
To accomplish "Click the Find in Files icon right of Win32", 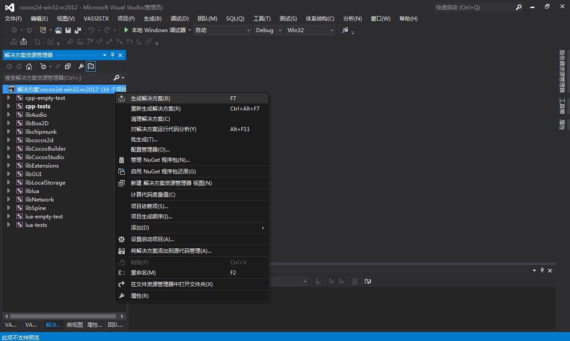I will [x=345, y=30].
